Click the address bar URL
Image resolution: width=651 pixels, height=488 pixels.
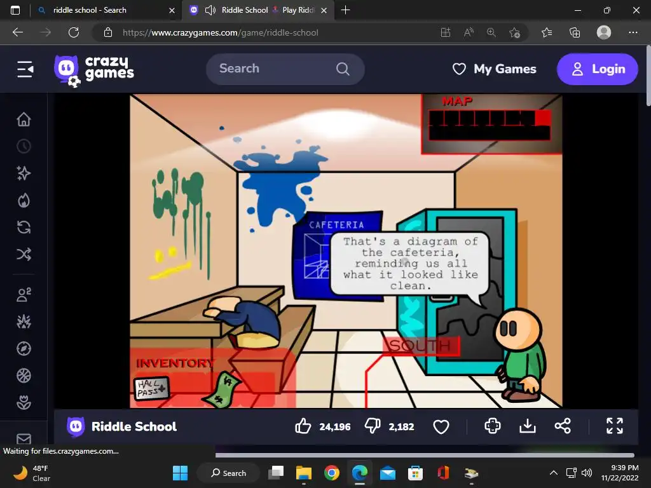click(x=220, y=32)
